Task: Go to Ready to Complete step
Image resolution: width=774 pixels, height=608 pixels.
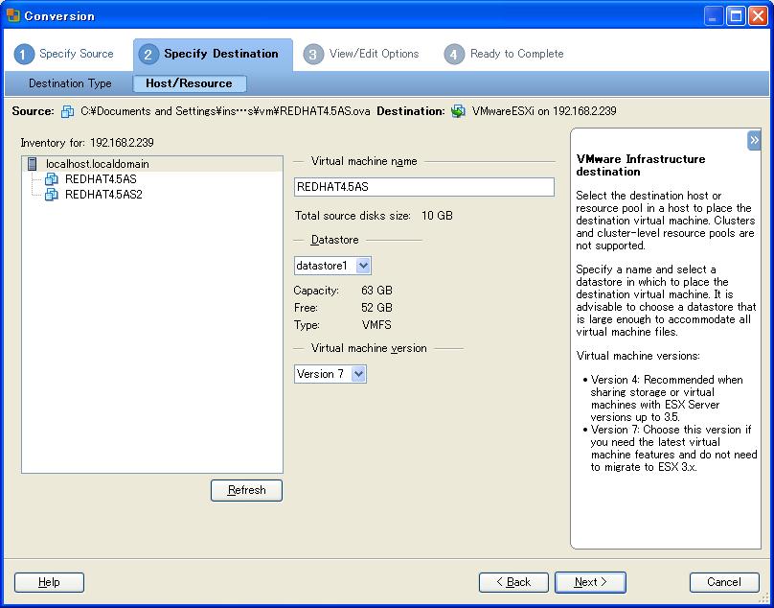Action: (x=504, y=54)
